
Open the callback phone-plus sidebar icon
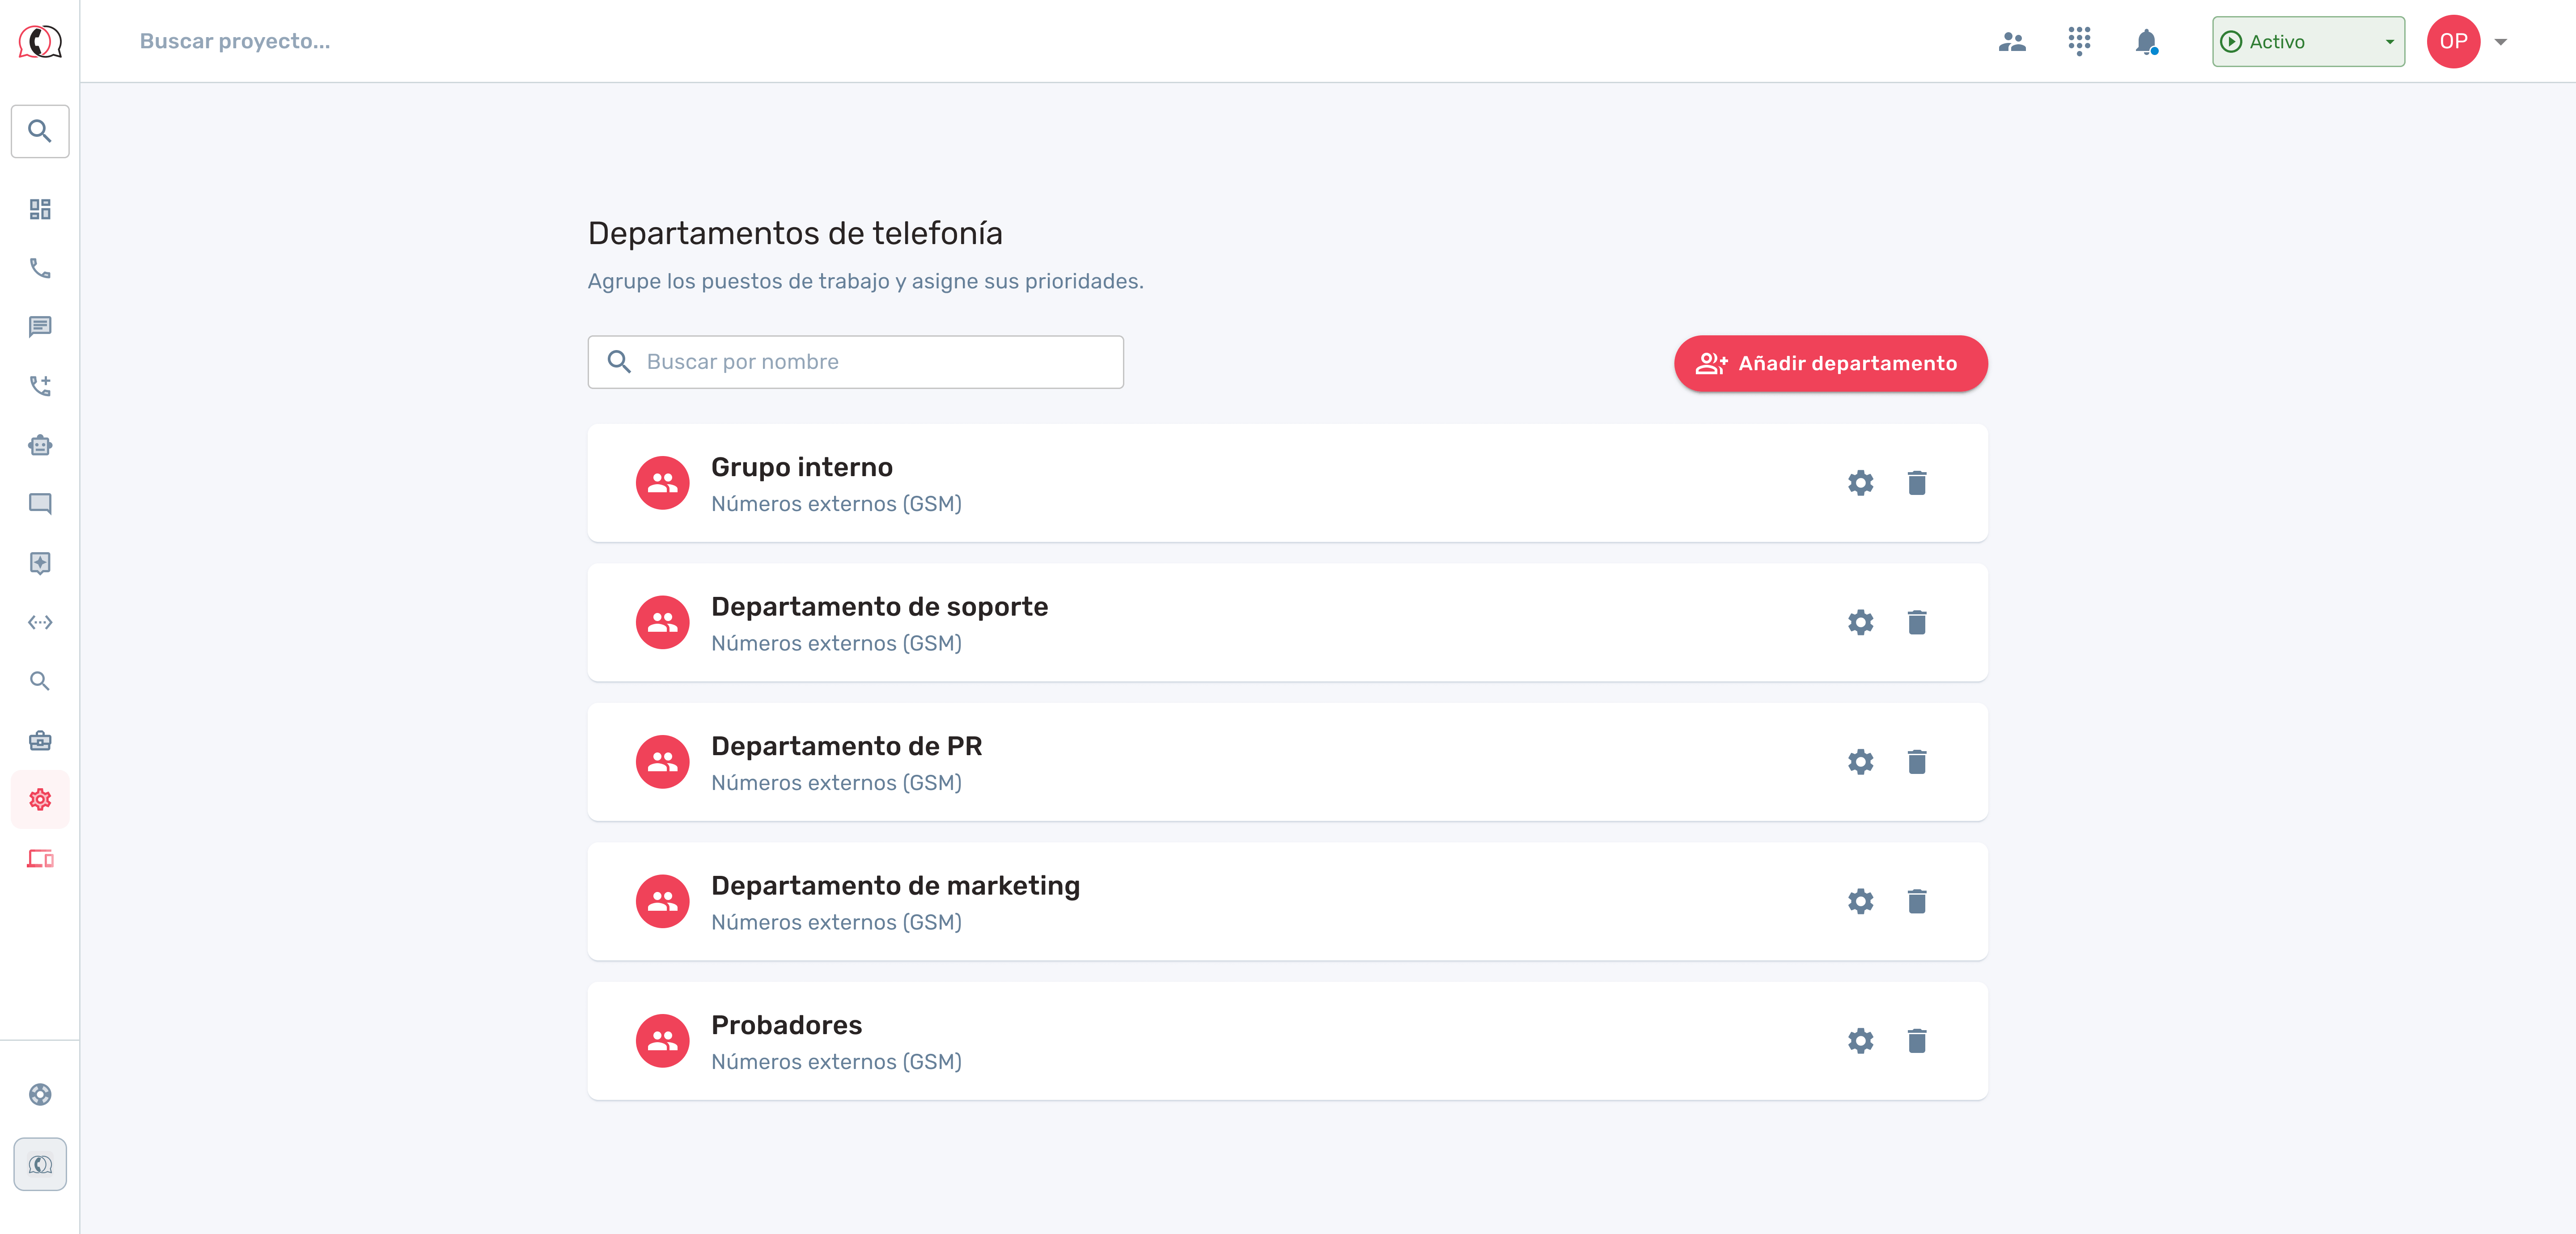40,386
